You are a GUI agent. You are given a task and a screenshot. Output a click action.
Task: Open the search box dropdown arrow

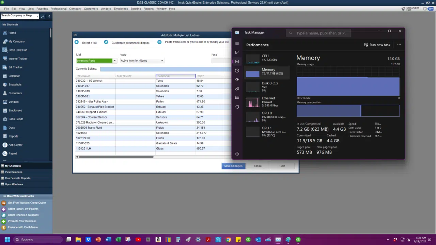37,16
